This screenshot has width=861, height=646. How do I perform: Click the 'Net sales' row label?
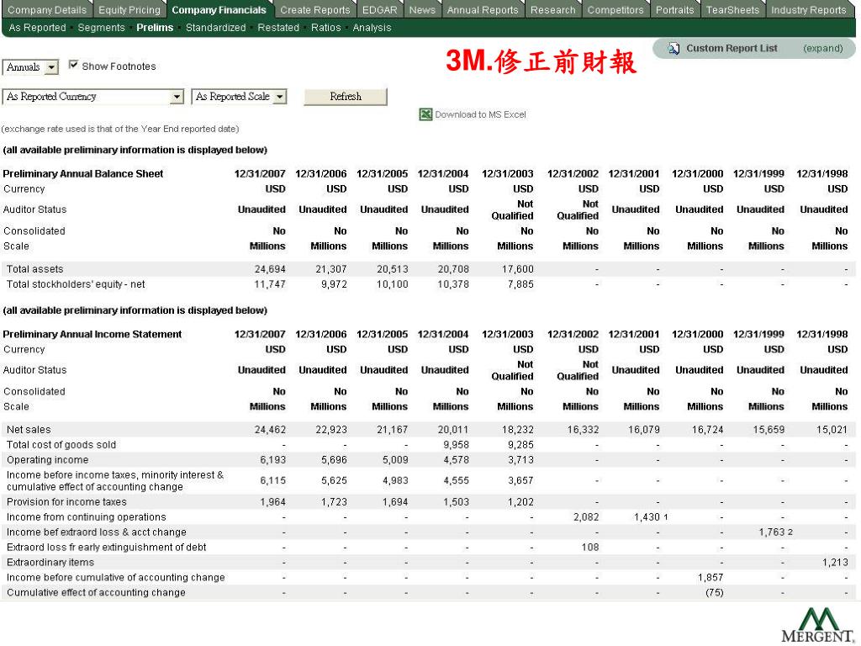pyautogui.click(x=29, y=430)
